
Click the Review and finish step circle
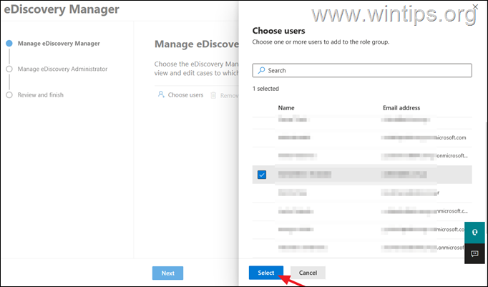click(x=9, y=94)
